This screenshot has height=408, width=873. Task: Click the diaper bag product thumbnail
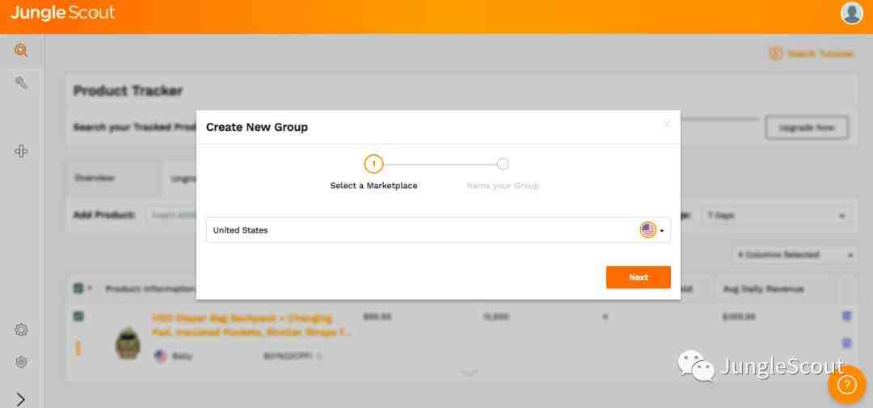(128, 343)
